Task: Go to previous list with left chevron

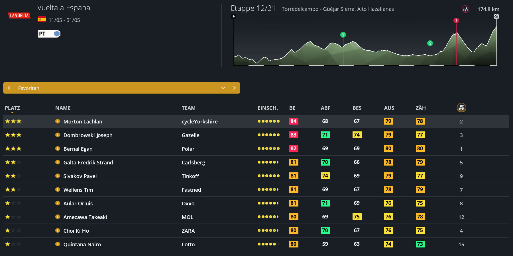Action: click(9, 88)
